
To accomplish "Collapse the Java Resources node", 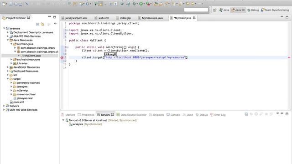I will [x=8, y=40].
